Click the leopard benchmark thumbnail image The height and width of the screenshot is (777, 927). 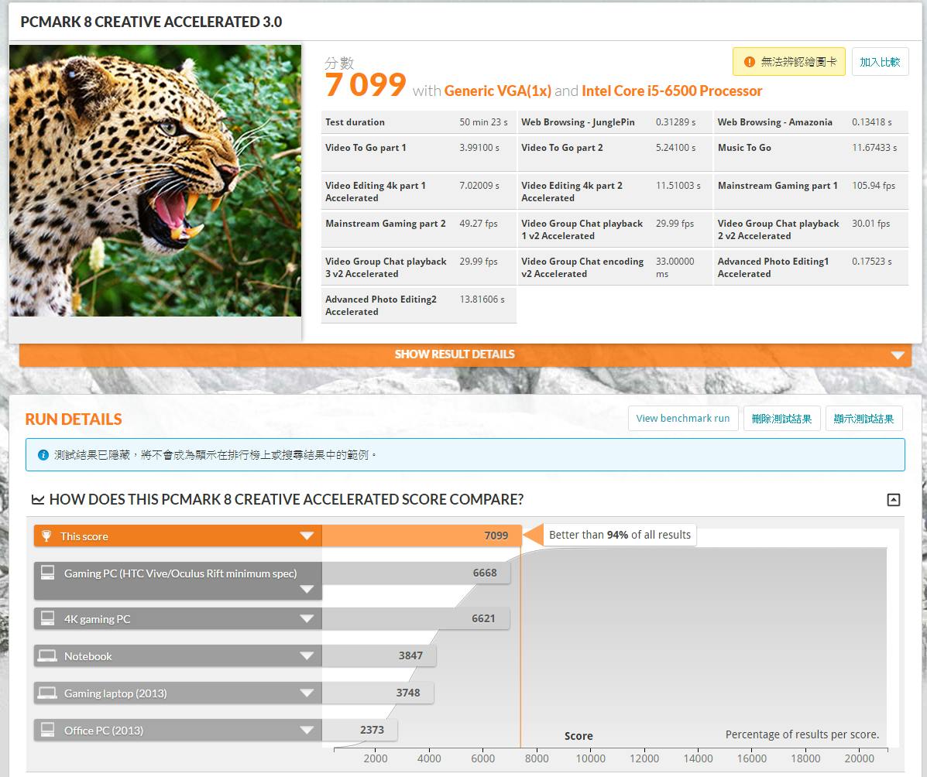point(156,181)
